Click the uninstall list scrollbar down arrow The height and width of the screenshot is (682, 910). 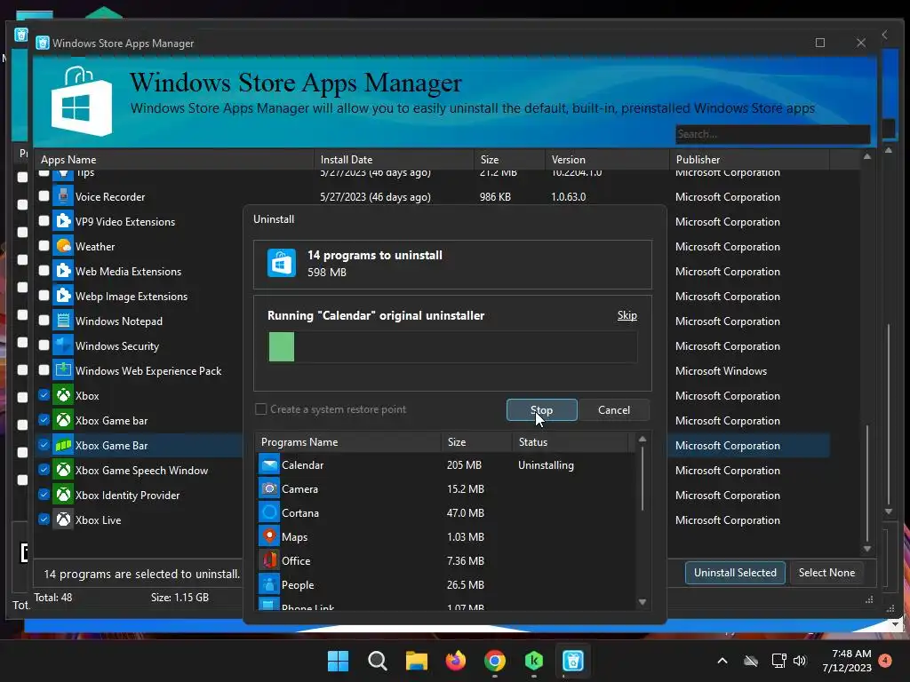(642, 602)
